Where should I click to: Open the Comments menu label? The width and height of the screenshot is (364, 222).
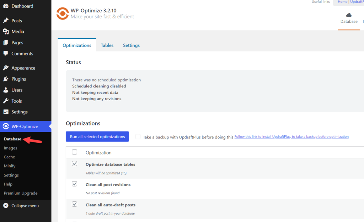coord(22,54)
